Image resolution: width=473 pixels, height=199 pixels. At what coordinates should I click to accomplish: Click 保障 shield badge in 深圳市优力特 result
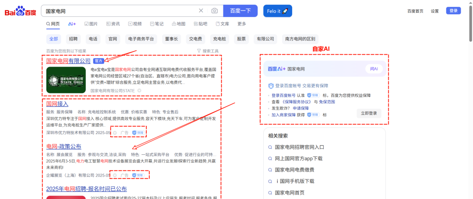[138, 132]
